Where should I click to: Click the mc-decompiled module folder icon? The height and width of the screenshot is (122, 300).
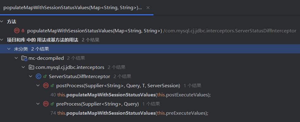point(24,58)
